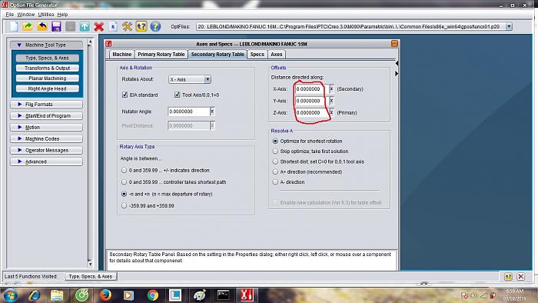The width and height of the screenshot is (538, 303).
Task: Click Type, Specs, & Axes sidebar button
Action: [48, 58]
